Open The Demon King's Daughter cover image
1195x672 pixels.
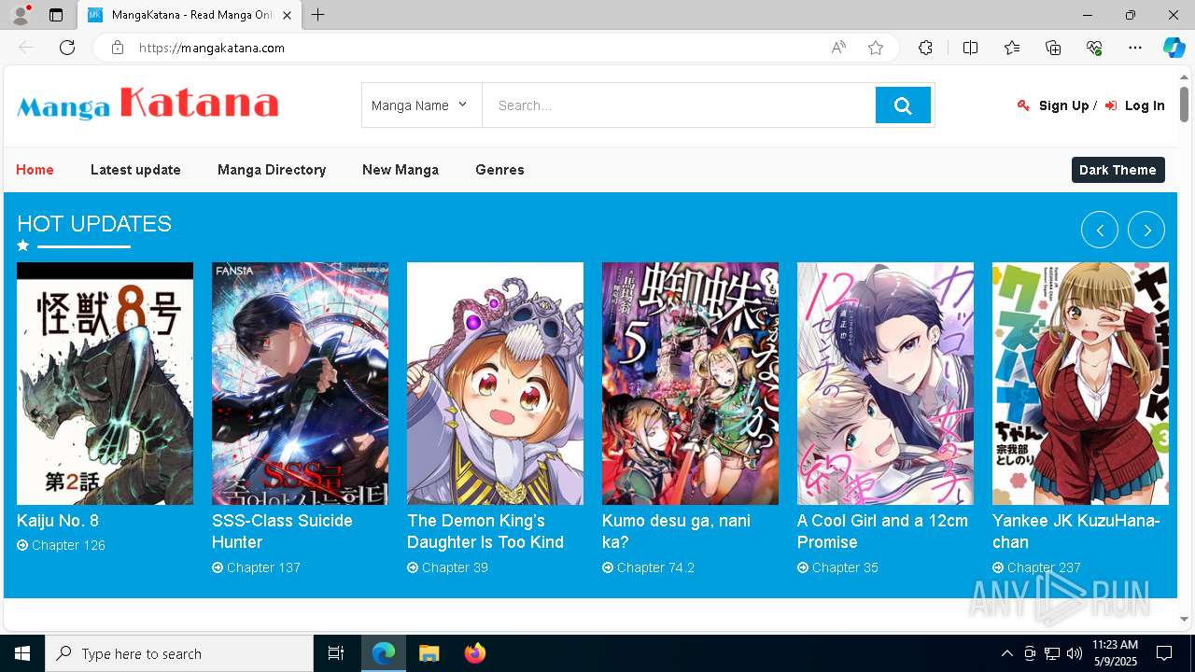(x=495, y=384)
